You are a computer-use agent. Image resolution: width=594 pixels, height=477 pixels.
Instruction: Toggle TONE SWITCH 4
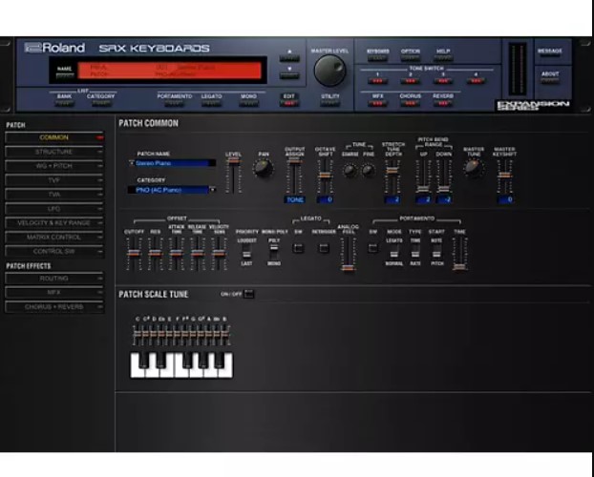tap(476, 81)
